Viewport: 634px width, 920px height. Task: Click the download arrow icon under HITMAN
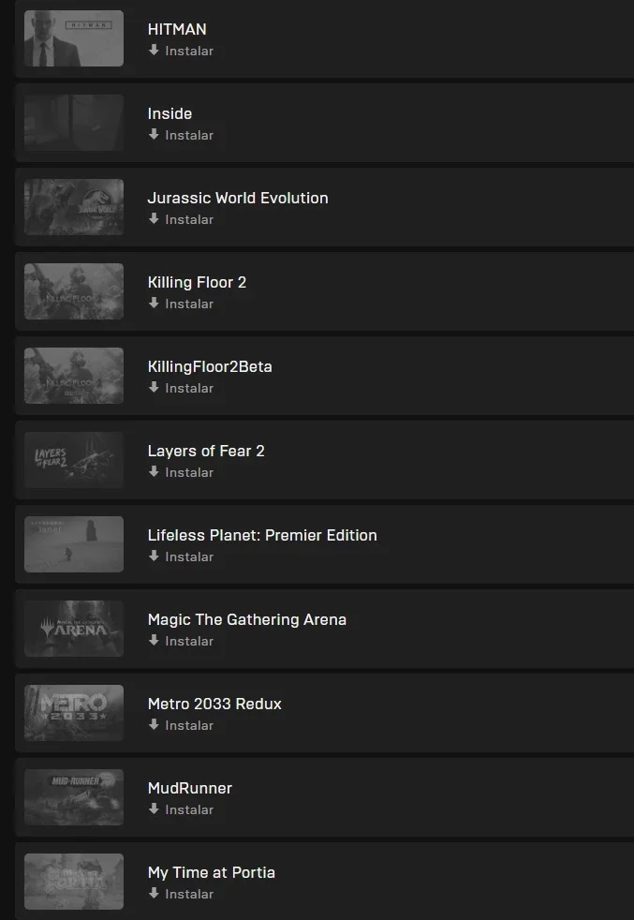click(154, 51)
